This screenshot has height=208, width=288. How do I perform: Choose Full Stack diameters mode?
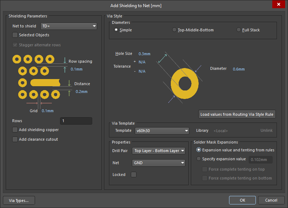(239, 30)
